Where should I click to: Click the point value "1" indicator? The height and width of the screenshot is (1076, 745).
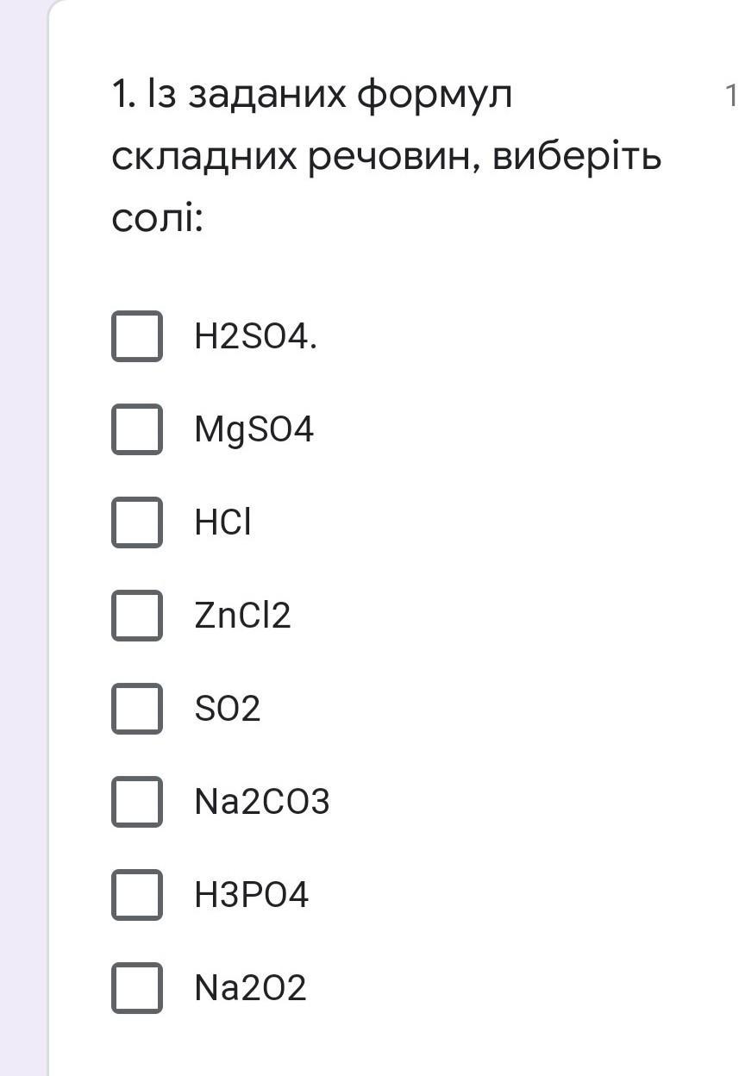pyautogui.click(x=731, y=96)
